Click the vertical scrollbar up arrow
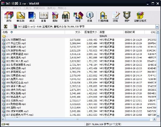161x127 pixels. [x=158, y=32]
